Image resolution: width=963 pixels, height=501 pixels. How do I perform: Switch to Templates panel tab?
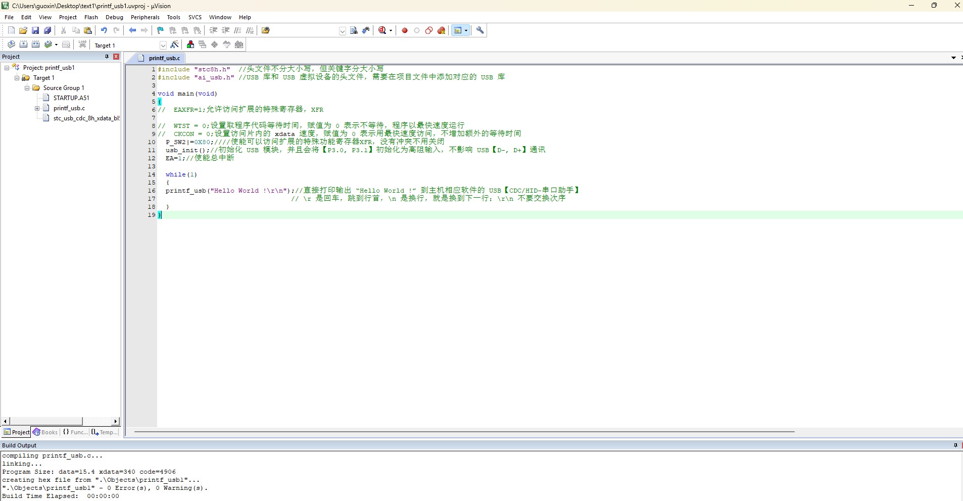(105, 432)
